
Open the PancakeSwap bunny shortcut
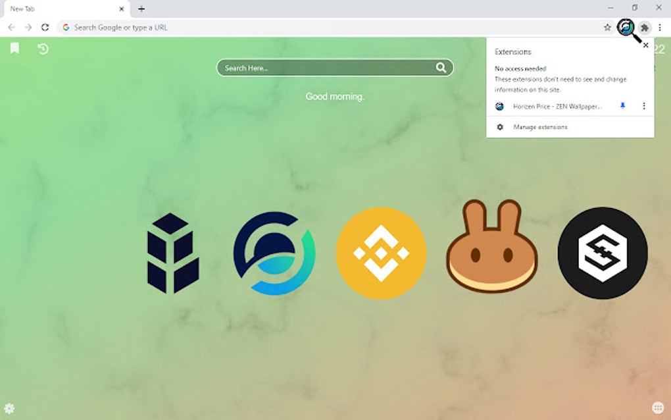[x=491, y=246]
